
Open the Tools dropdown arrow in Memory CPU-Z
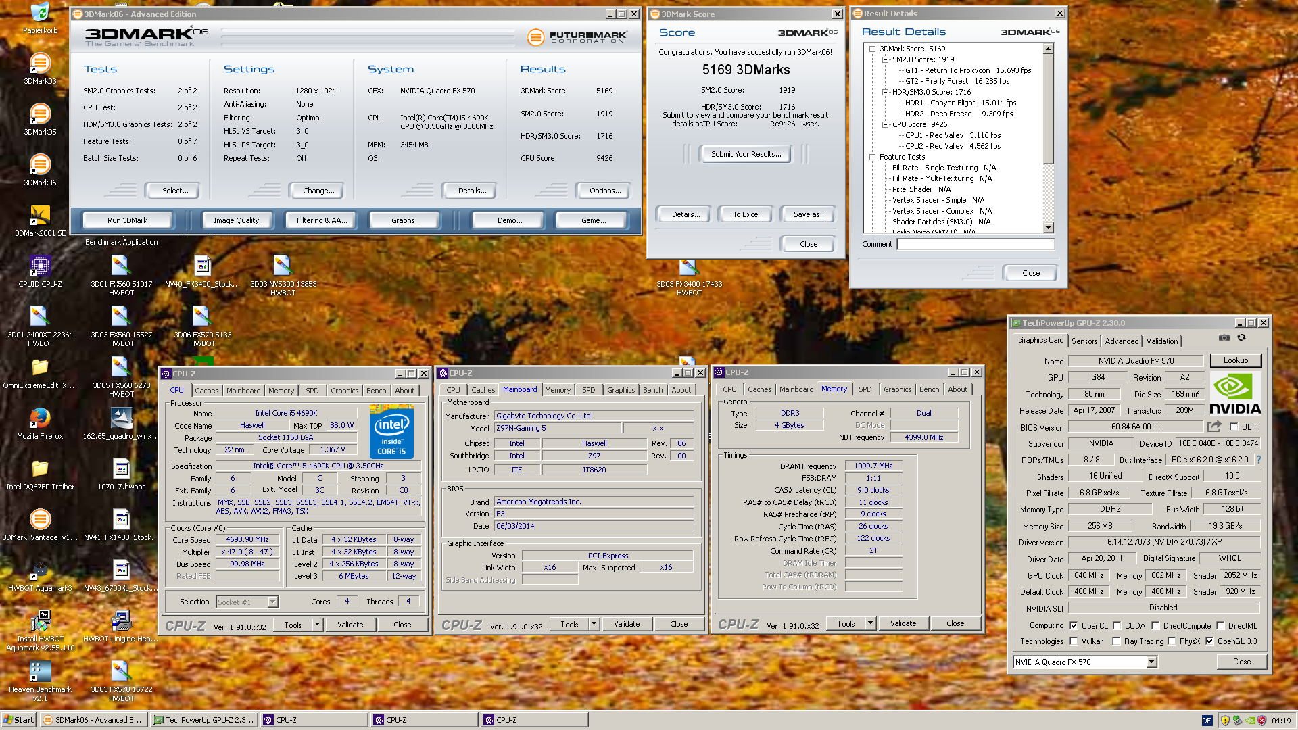click(x=870, y=623)
